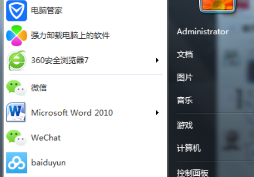Screen dimensions: 254x177
Task: Select the WeChat entry label
Action: [46, 138]
